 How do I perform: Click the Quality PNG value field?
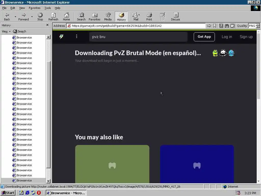(x=252, y=26)
